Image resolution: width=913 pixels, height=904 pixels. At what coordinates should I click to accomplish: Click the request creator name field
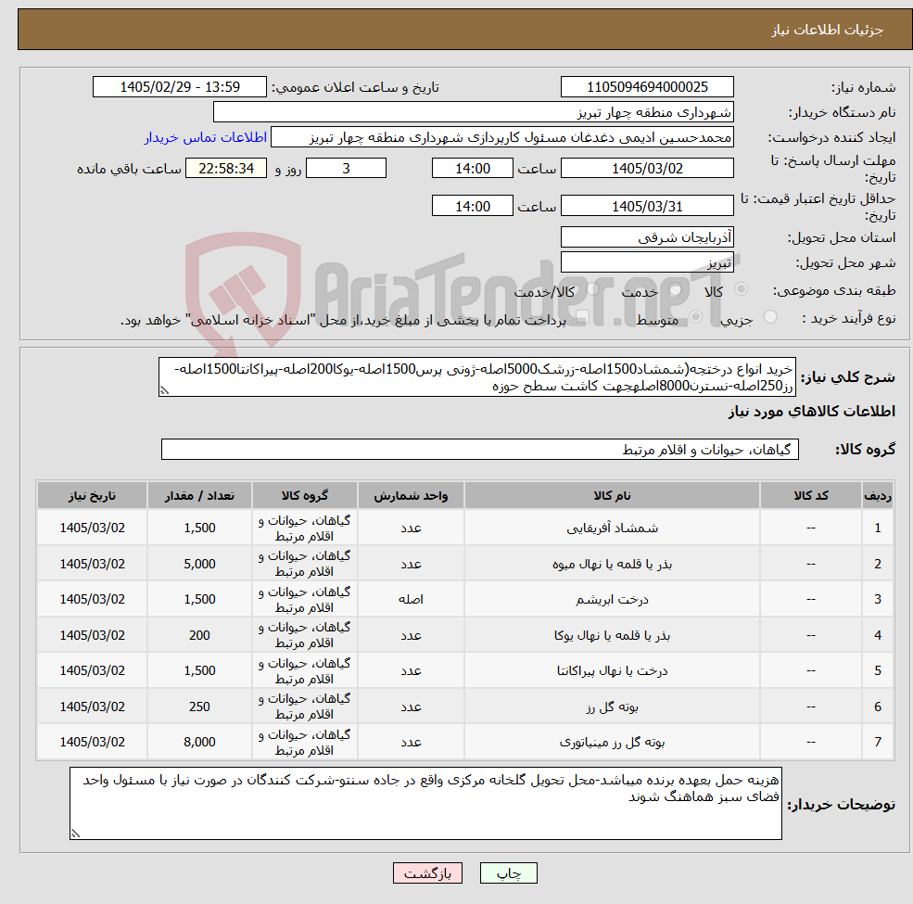501,137
